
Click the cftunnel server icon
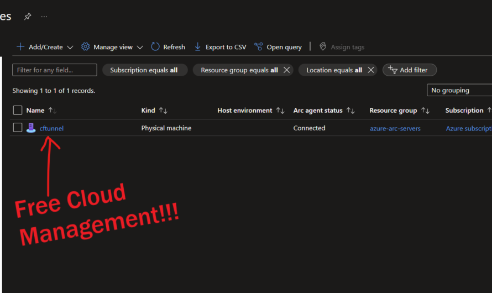point(31,128)
